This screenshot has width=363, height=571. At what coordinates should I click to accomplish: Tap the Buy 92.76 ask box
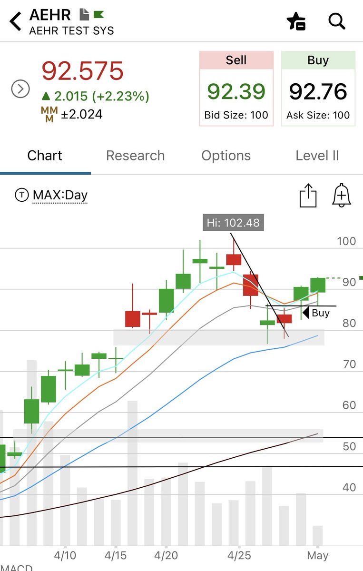[318, 89]
